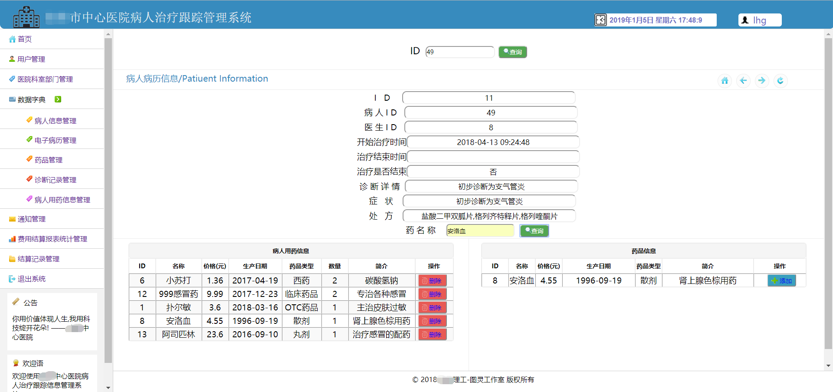Click the round back arrow icon
Viewport: 833px width, 392px height.
[743, 81]
